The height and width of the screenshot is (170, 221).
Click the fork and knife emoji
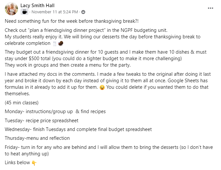click(55, 43)
